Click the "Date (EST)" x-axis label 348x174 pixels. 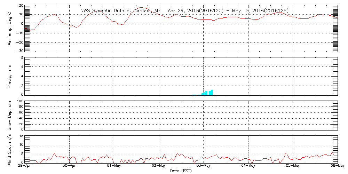click(x=181, y=171)
